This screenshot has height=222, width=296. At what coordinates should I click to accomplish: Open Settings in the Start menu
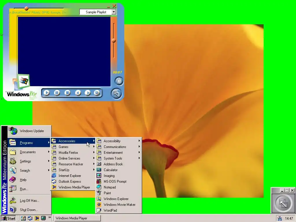pyautogui.click(x=29, y=161)
